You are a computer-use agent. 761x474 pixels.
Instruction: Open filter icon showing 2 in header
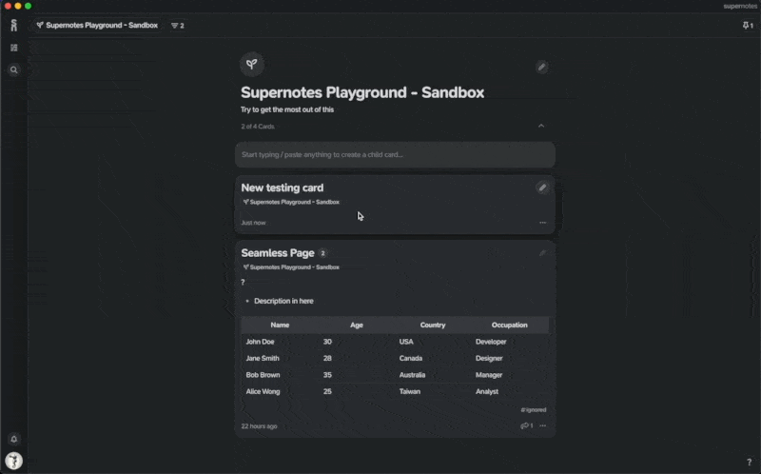(178, 26)
